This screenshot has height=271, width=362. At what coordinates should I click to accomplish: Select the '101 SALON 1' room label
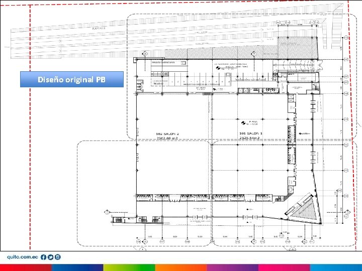tap(251, 133)
